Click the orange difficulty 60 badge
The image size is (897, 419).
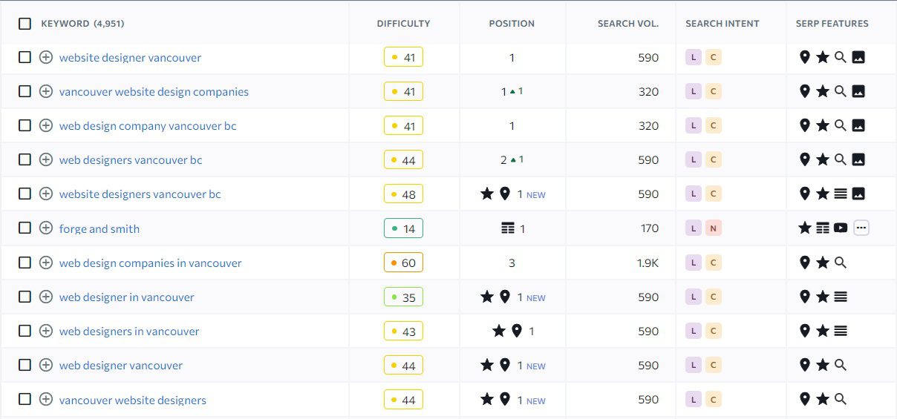[x=403, y=263]
